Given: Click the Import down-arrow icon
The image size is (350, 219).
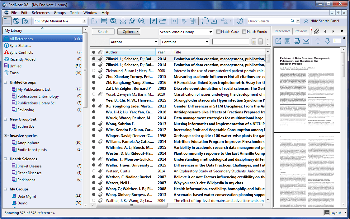Looking at the screenshot, I should click(123, 21).
